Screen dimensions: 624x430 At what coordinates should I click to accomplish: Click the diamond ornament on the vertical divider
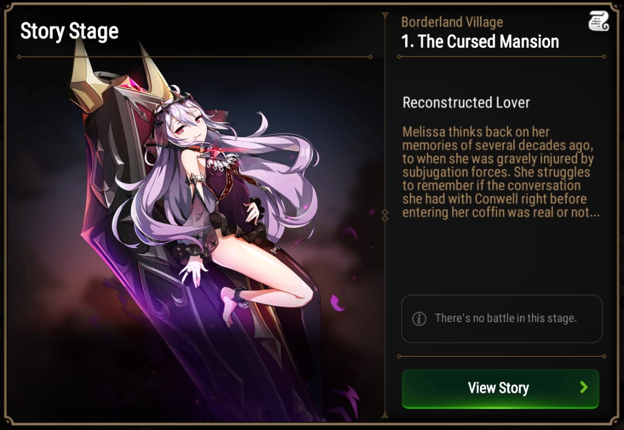[385, 216]
